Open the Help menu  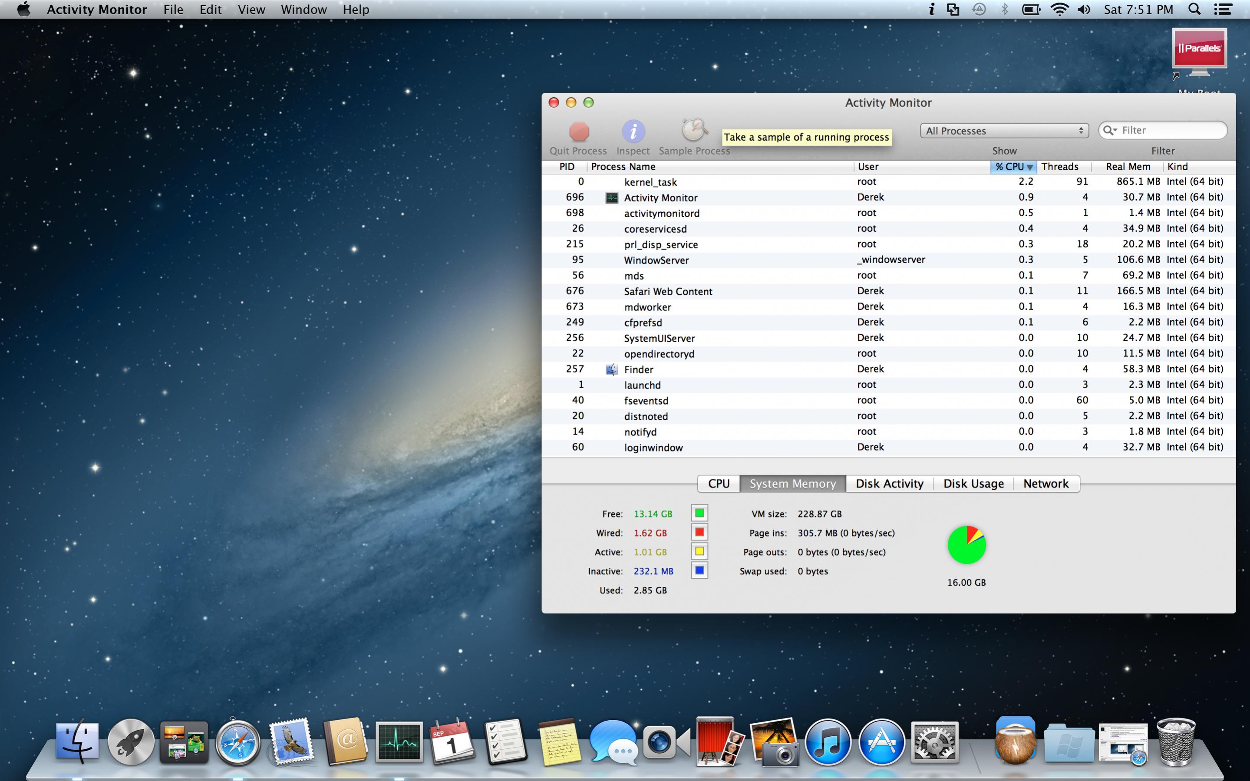click(356, 9)
